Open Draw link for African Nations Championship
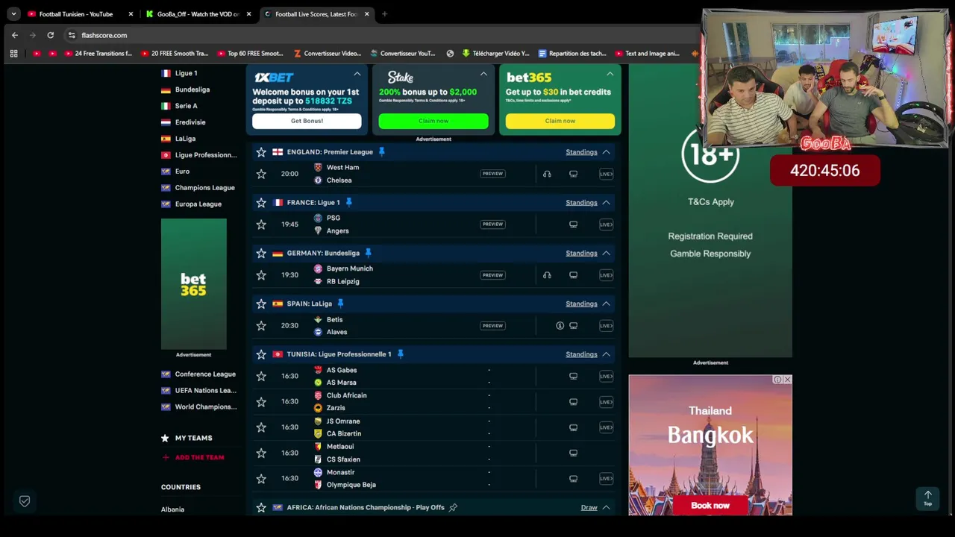Viewport: 955px width, 537px height. coord(589,508)
